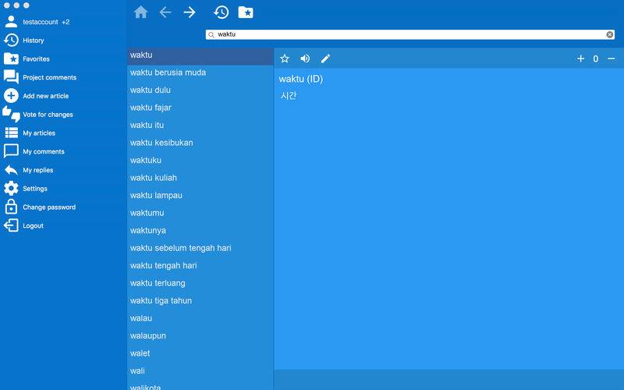Click the My replies arrow icon
The width and height of the screenshot is (624, 390).
11,170
